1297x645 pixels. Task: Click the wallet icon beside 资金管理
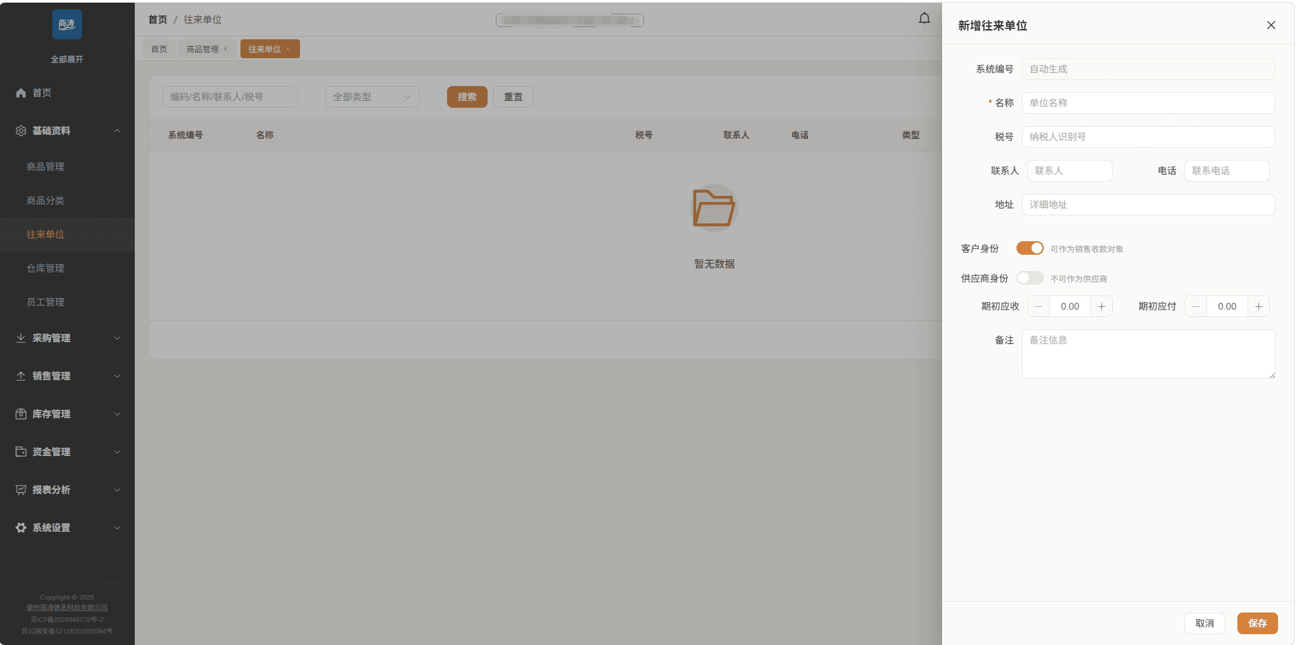tap(21, 452)
